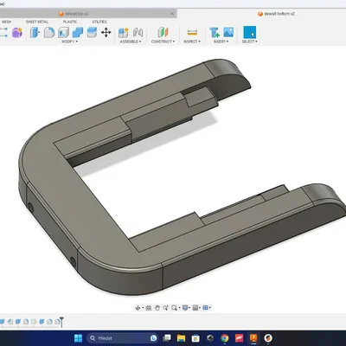
Task: Click the Look At navigation icon
Action: tap(149, 308)
